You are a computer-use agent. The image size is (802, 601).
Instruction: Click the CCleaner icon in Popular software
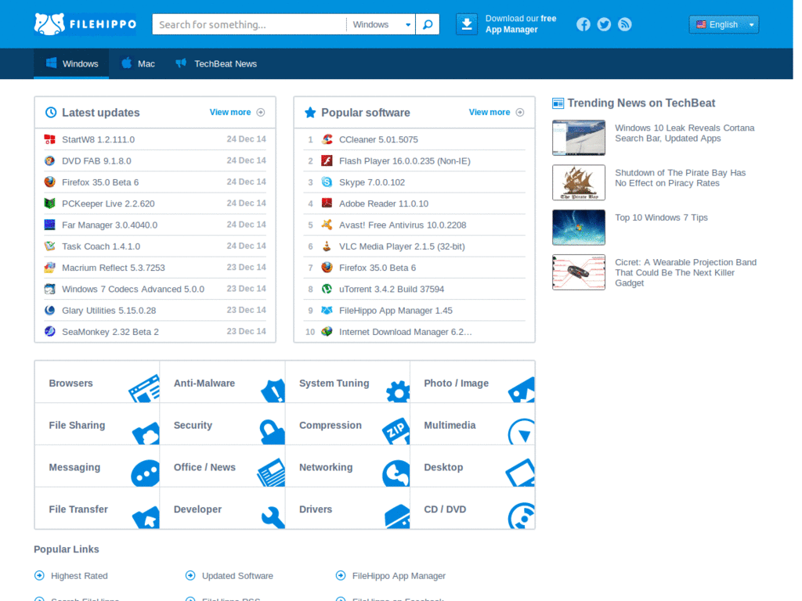(x=327, y=139)
